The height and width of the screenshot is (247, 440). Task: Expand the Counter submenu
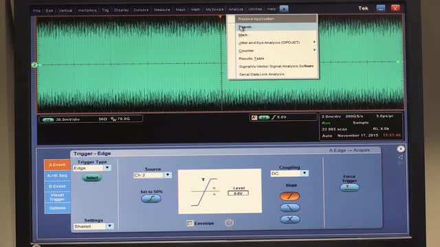276,50
